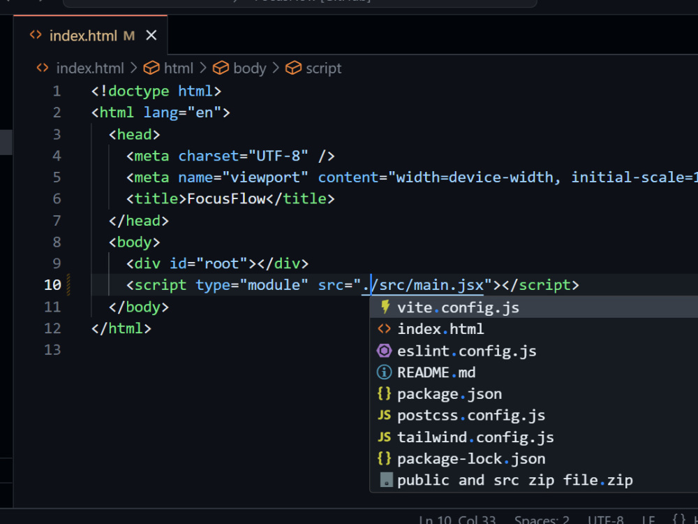Open the html breadcrumb segment
This screenshot has width=698, height=524.
point(179,68)
